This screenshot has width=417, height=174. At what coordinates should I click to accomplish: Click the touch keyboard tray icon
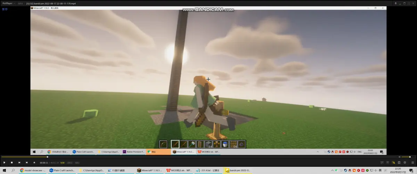[x=385, y=170]
